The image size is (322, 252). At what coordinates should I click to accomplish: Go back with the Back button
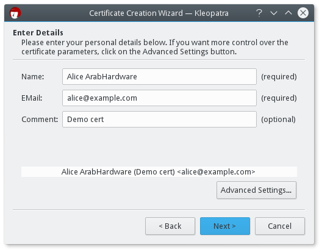click(x=170, y=226)
